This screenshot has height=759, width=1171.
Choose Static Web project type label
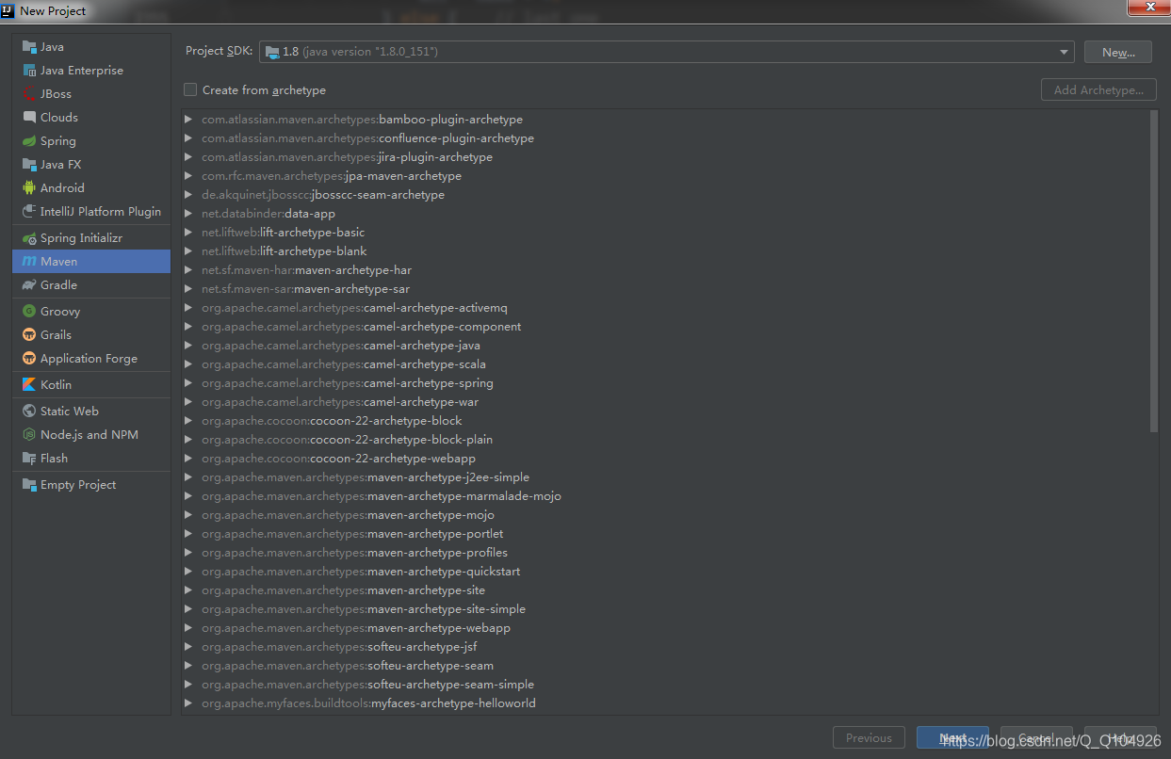(x=70, y=412)
